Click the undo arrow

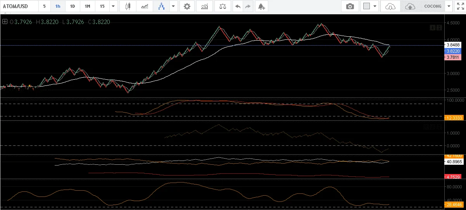coord(238,6)
